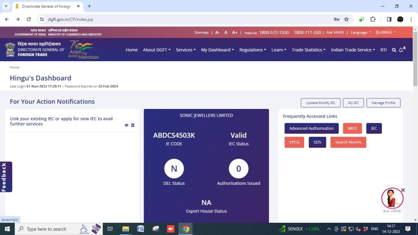
Task: Increase font size with A+ control
Action: [234, 32]
